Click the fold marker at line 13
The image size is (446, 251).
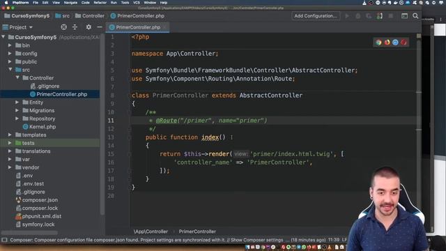(130, 137)
